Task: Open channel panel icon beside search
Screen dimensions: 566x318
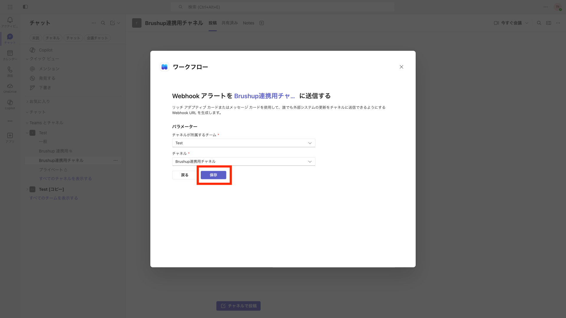Action: coord(549,23)
